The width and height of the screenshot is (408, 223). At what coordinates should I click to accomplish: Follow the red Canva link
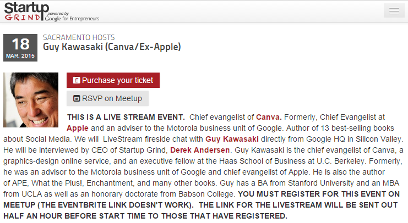pyautogui.click(x=269, y=117)
